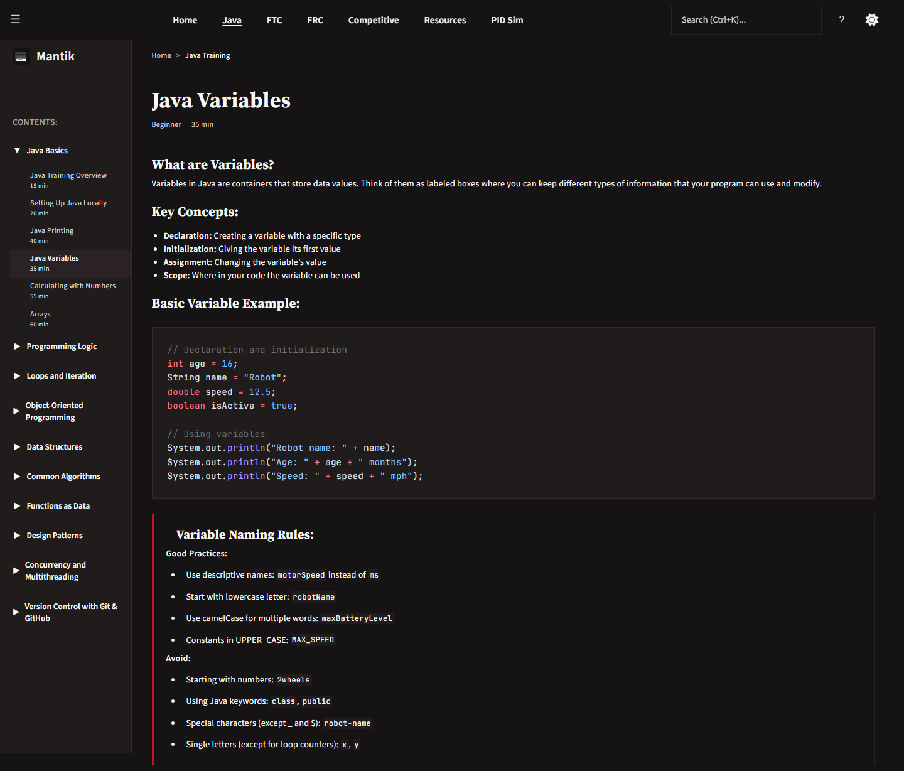
Task: Click the 'Java Variables' page title
Action: 221,100
